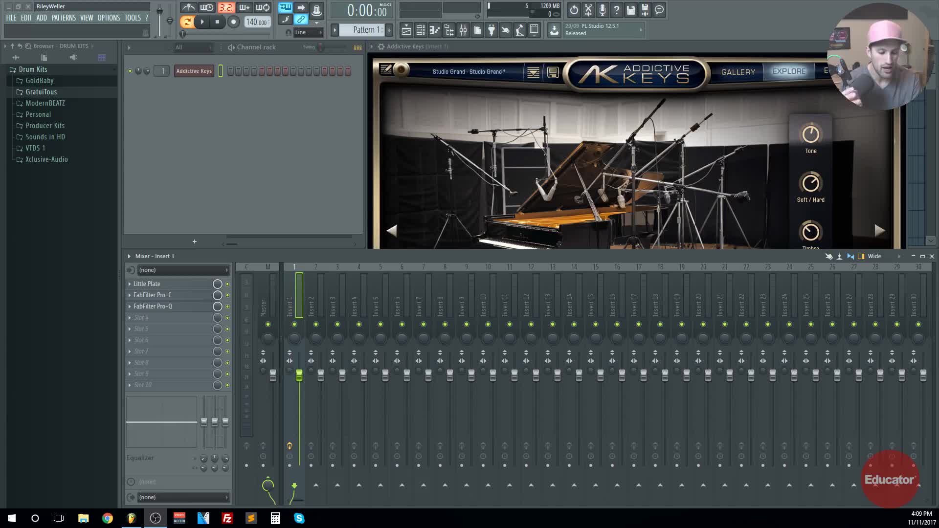Expand the Little Plate slot arrow
This screenshot has height=528, width=939.
click(130, 284)
